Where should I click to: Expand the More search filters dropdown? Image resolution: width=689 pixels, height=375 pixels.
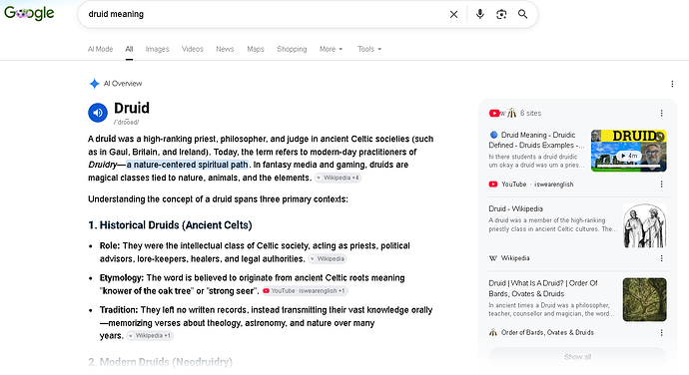tap(331, 49)
